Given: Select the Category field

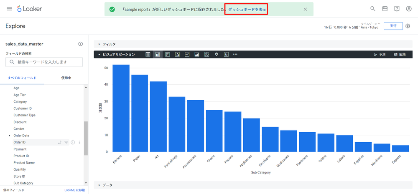Looking at the screenshot, I should click(20, 102).
